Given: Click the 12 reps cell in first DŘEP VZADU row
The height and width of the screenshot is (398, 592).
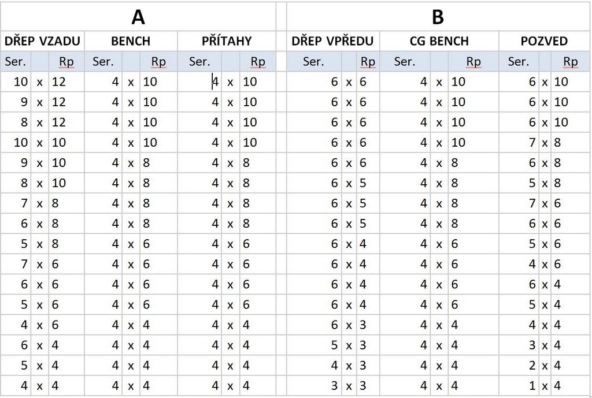Looking at the screenshot, I should 66,82.
